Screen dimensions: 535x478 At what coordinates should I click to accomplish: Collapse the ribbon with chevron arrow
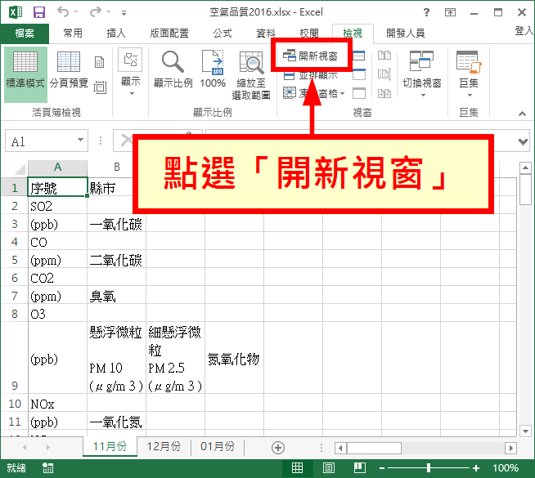pos(522,114)
